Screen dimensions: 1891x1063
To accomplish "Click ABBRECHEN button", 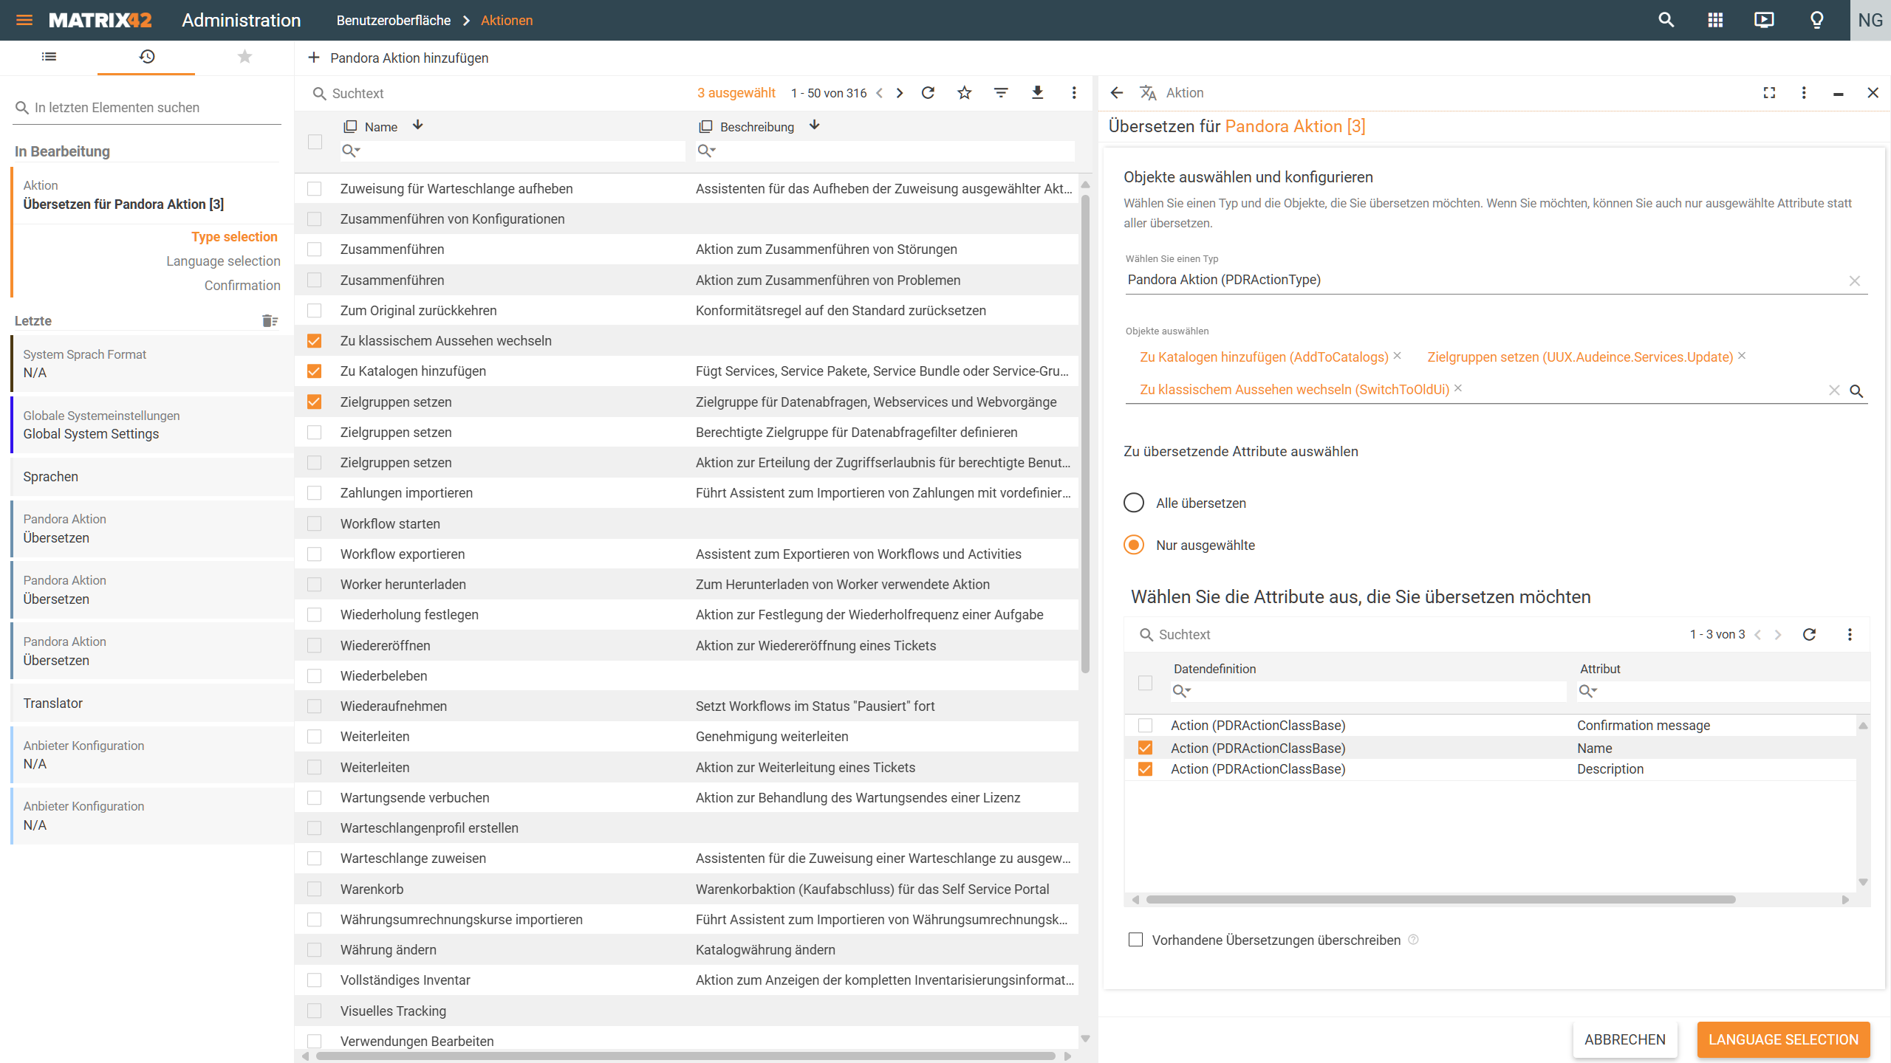I will tap(1624, 1039).
